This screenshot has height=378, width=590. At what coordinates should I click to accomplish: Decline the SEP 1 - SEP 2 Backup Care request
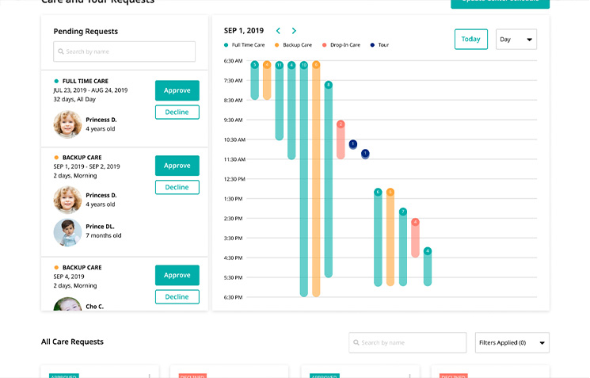tap(177, 187)
